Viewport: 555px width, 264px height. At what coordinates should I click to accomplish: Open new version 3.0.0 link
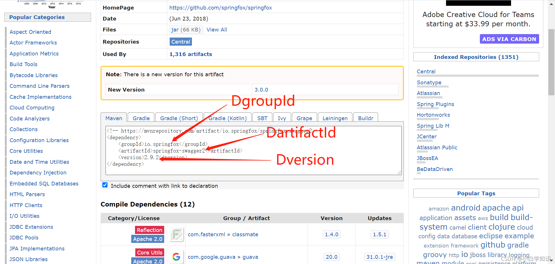click(x=261, y=90)
